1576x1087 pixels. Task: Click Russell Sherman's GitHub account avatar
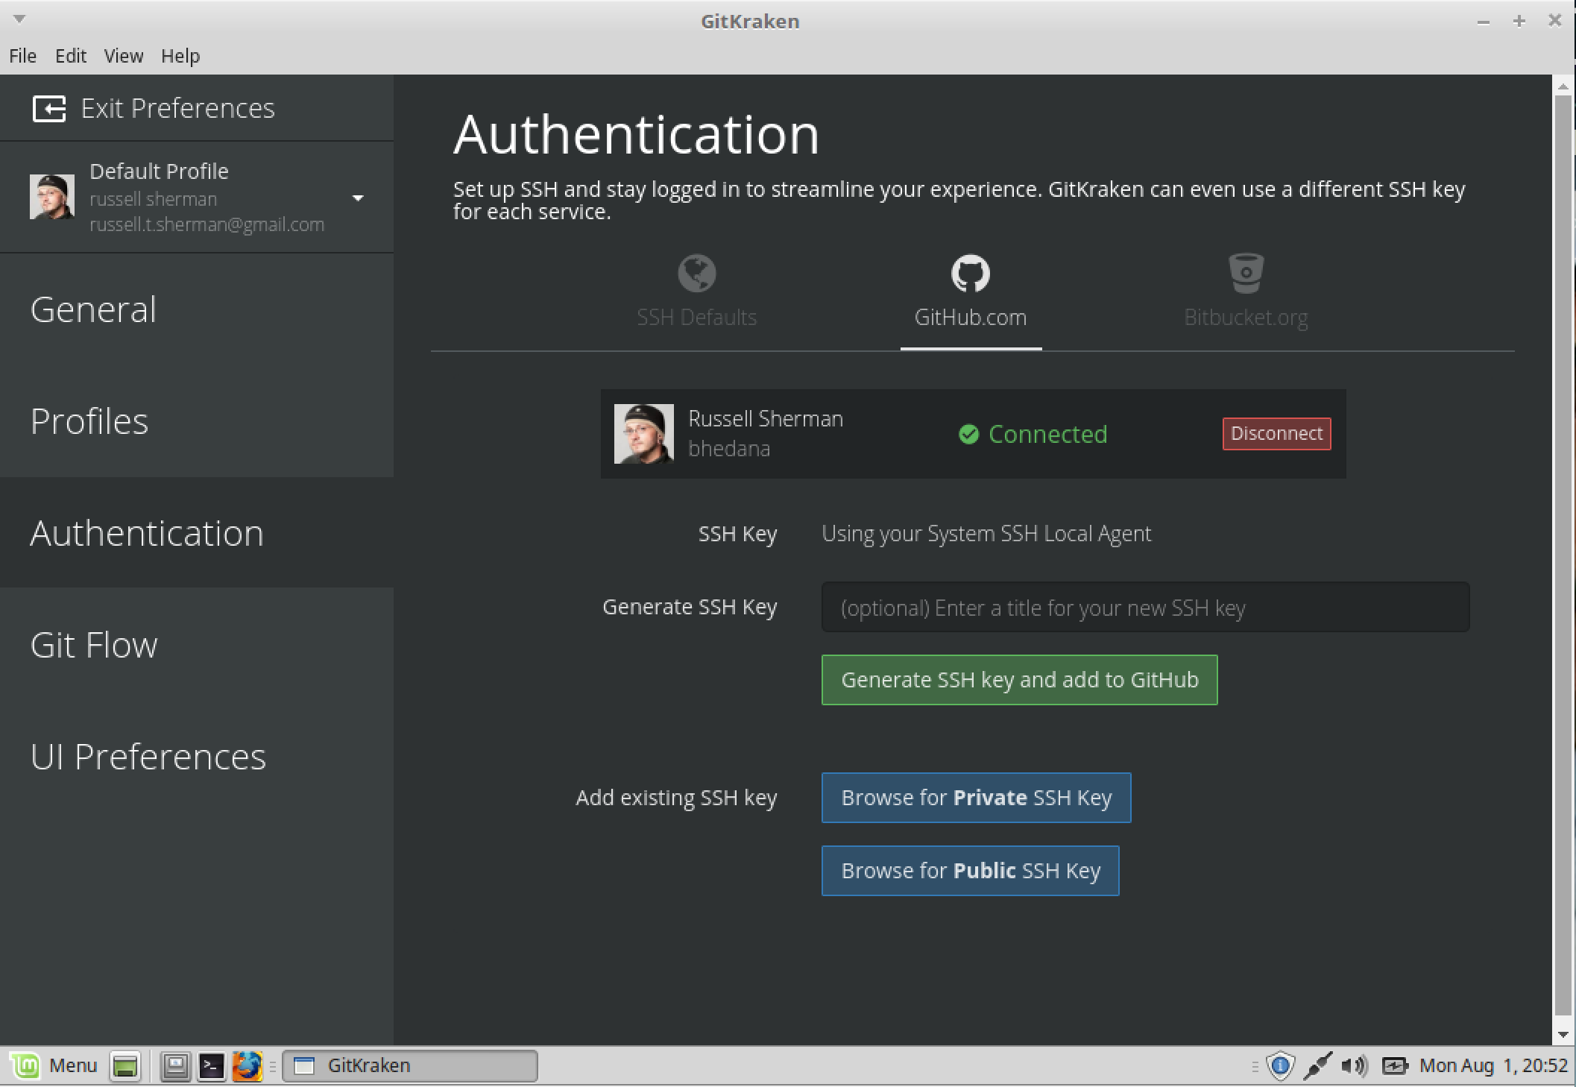coord(643,434)
